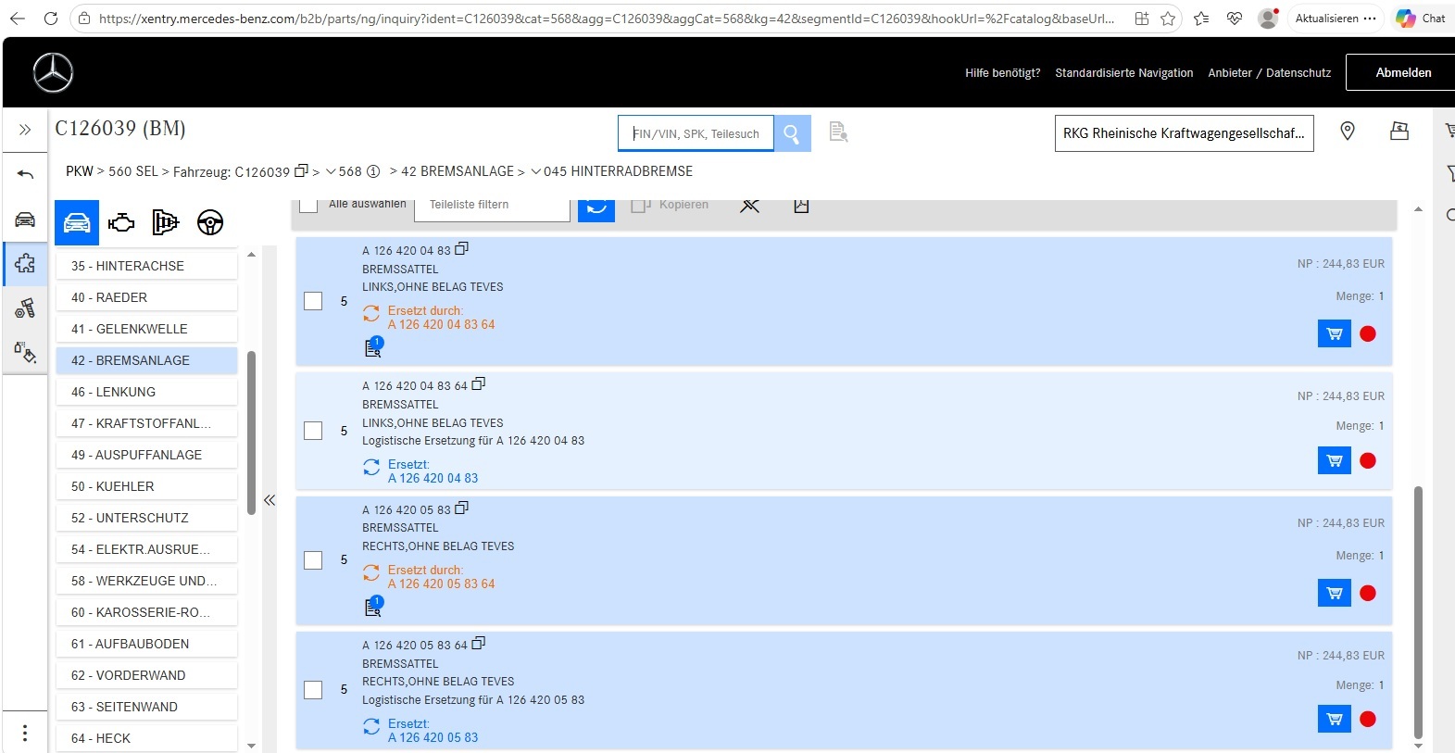Screen dimensions: 1455x753
Task: Click red availability dot for A 126 420 05 83 64
Action: point(1368,719)
